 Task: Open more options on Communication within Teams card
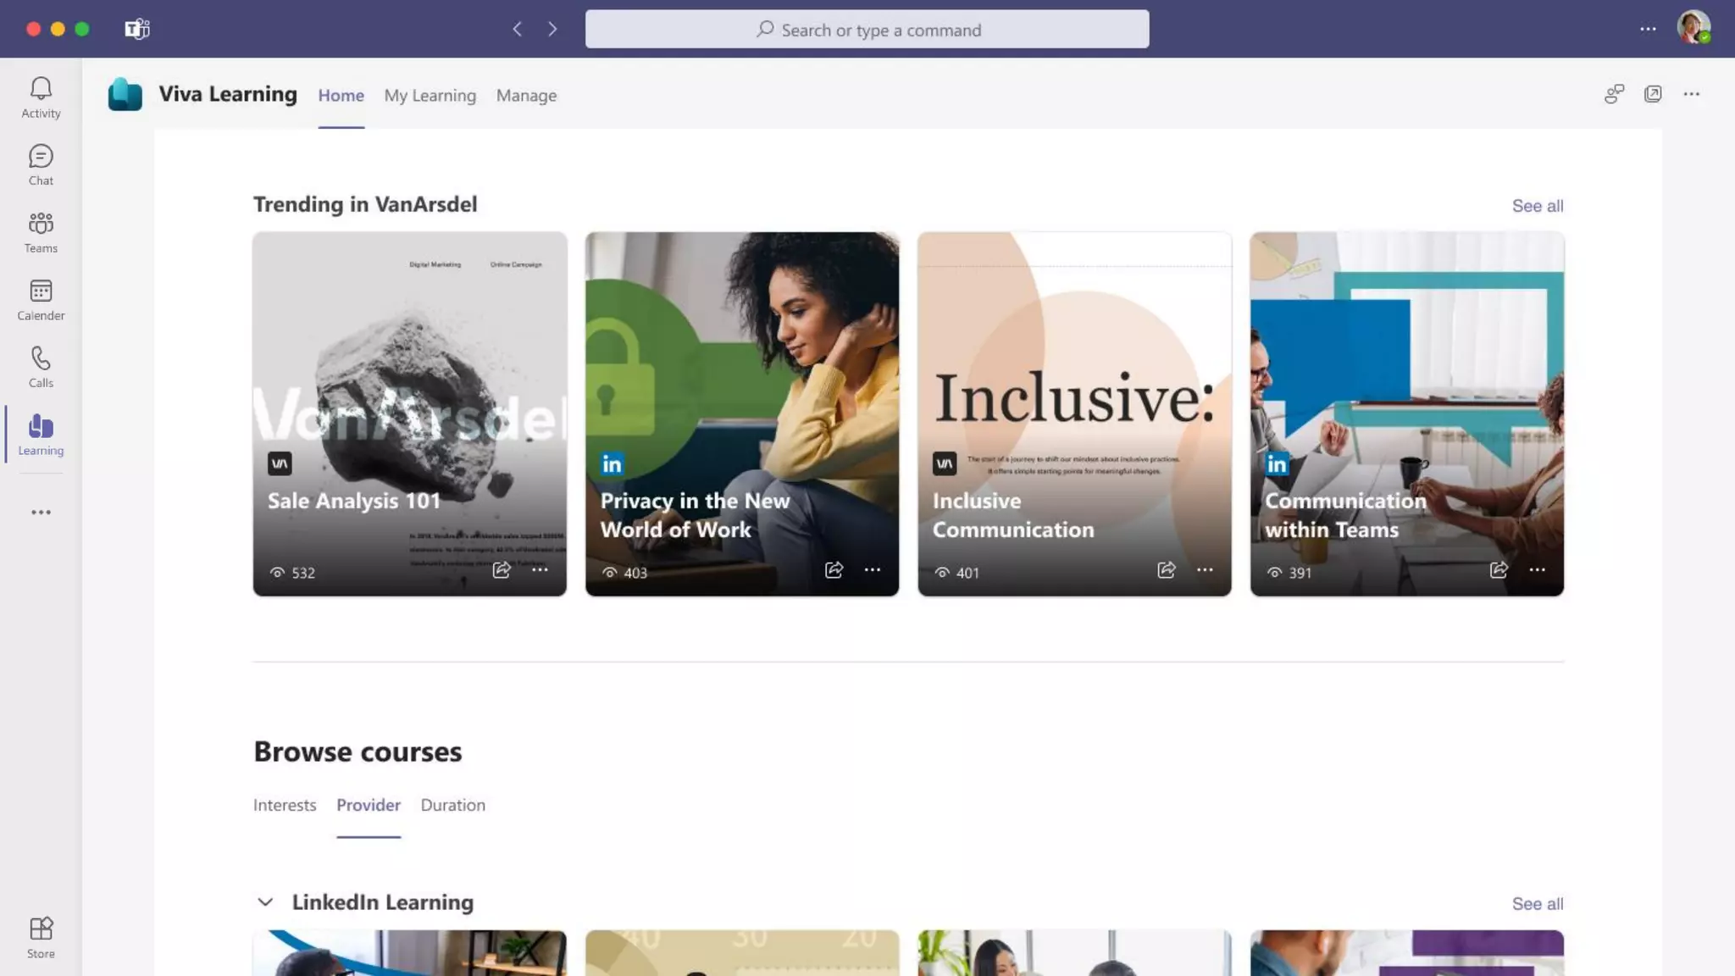point(1538,570)
